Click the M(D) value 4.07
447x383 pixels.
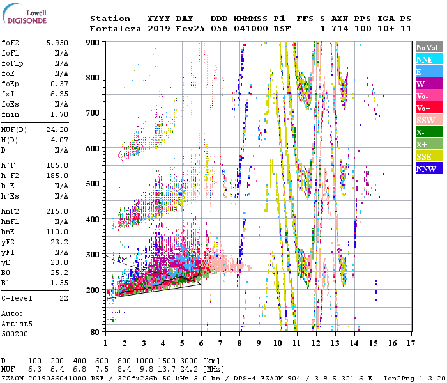pyautogui.click(x=59, y=140)
